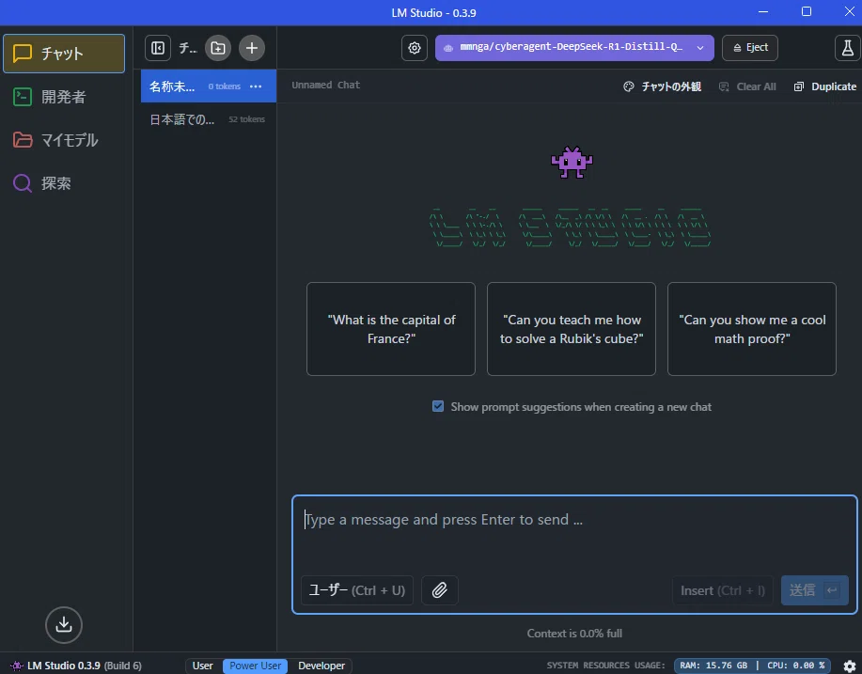Eject the loaded model

750,48
